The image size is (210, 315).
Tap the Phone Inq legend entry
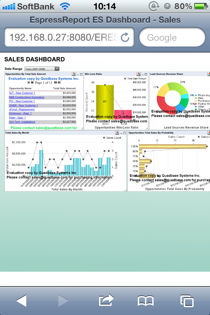pyautogui.click(x=202, y=95)
